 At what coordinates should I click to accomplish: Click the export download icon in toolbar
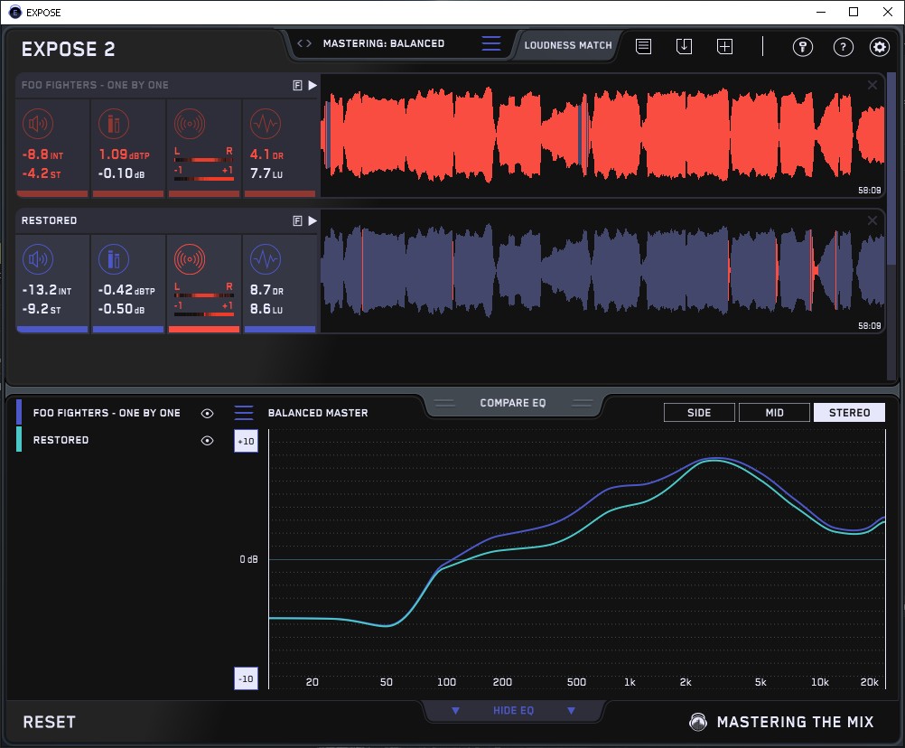tap(684, 46)
